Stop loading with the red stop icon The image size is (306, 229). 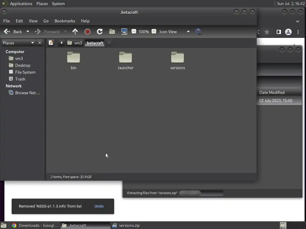click(88, 32)
